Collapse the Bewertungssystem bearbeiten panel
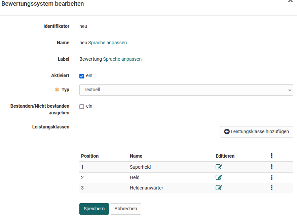 290,1
